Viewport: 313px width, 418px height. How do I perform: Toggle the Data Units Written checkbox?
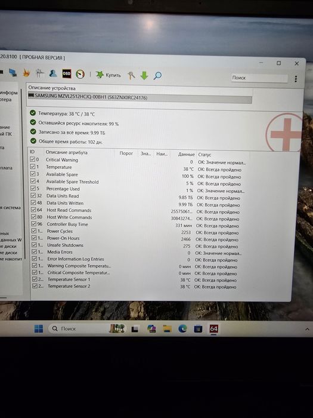[33, 202]
